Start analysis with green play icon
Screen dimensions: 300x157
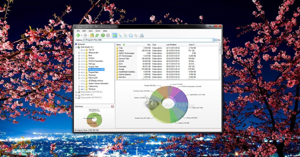click(x=103, y=35)
